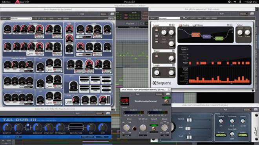This screenshot has height=145, width=259.
Task: Toggle the Looper on switch in Sequent
Action: 157,30
